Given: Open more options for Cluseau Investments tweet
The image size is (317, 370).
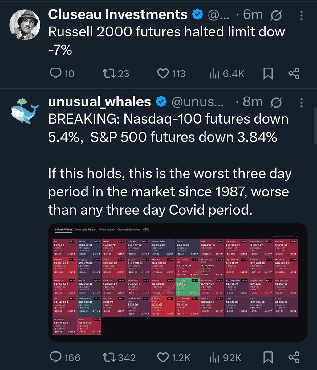Looking at the screenshot, I should tap(301, 15).
